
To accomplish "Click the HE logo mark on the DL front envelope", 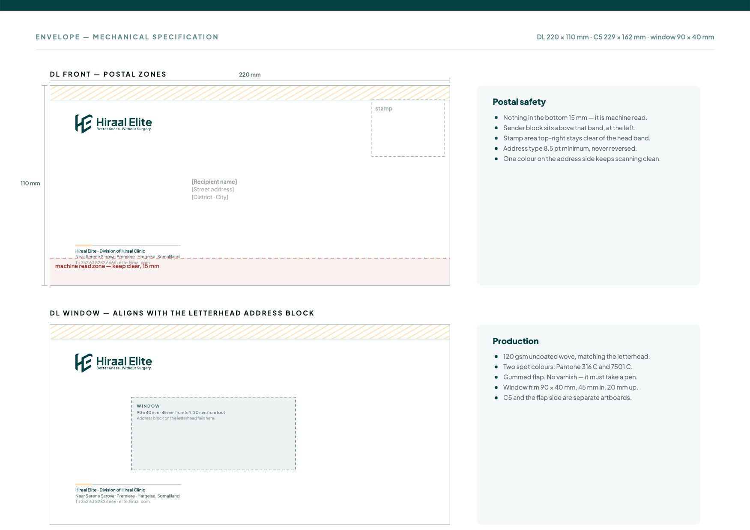I will click(x=84, y=124).
